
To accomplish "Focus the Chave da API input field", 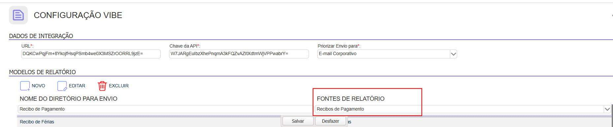I will tap(239, 54).
